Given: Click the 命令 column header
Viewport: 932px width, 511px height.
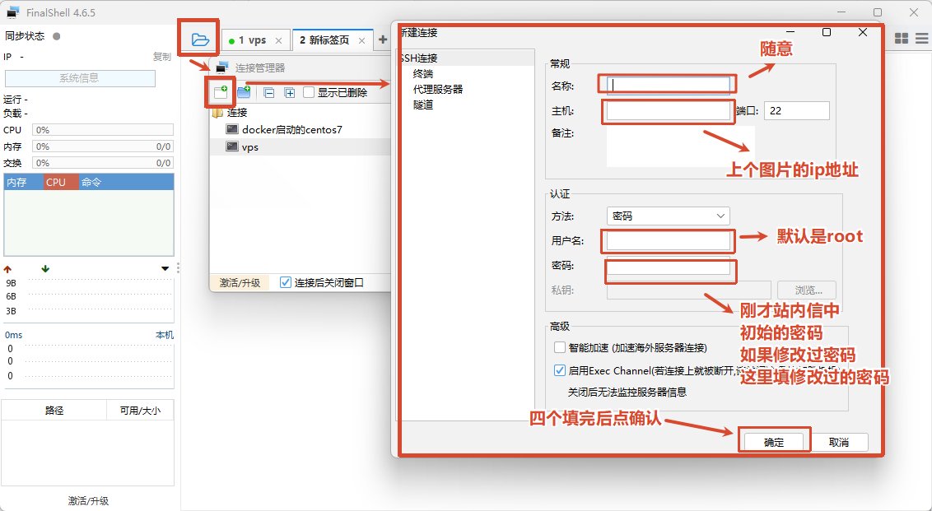Looking at the screenshot, I should click(126, 182).
